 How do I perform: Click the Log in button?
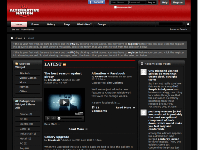click(x=151, y=2)
